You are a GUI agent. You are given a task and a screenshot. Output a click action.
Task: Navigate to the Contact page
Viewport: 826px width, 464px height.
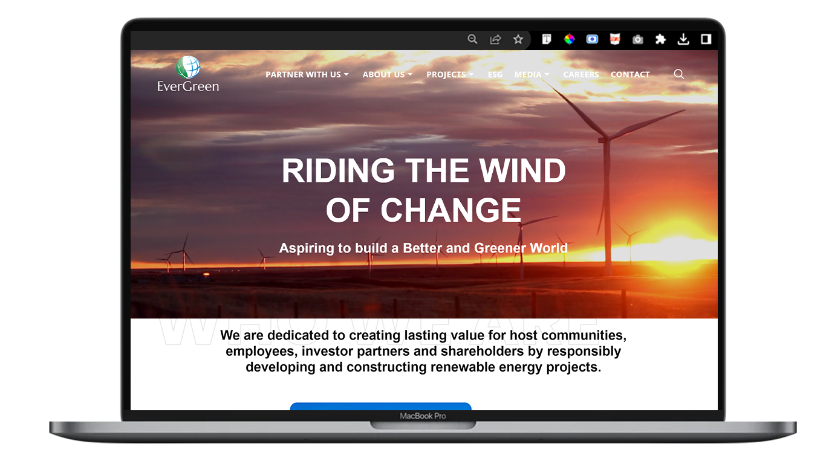tap(630, 74)
